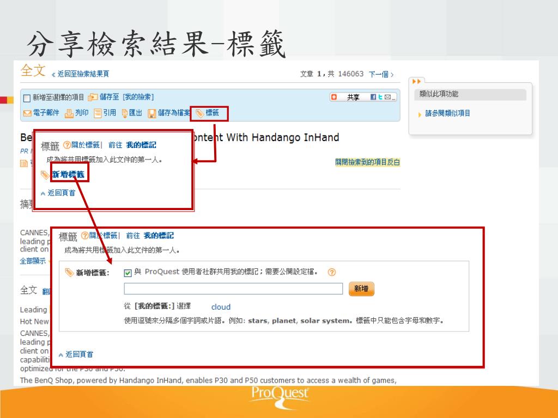Share via Twitter icon

click(380, 97)
